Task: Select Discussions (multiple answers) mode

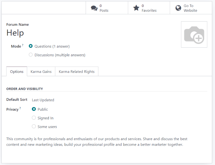Action: 31,55
